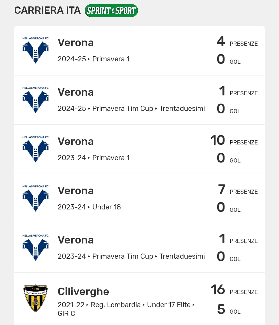Click the 16 presenze count for Ciliverghe
279x325 pixels.
218,290
